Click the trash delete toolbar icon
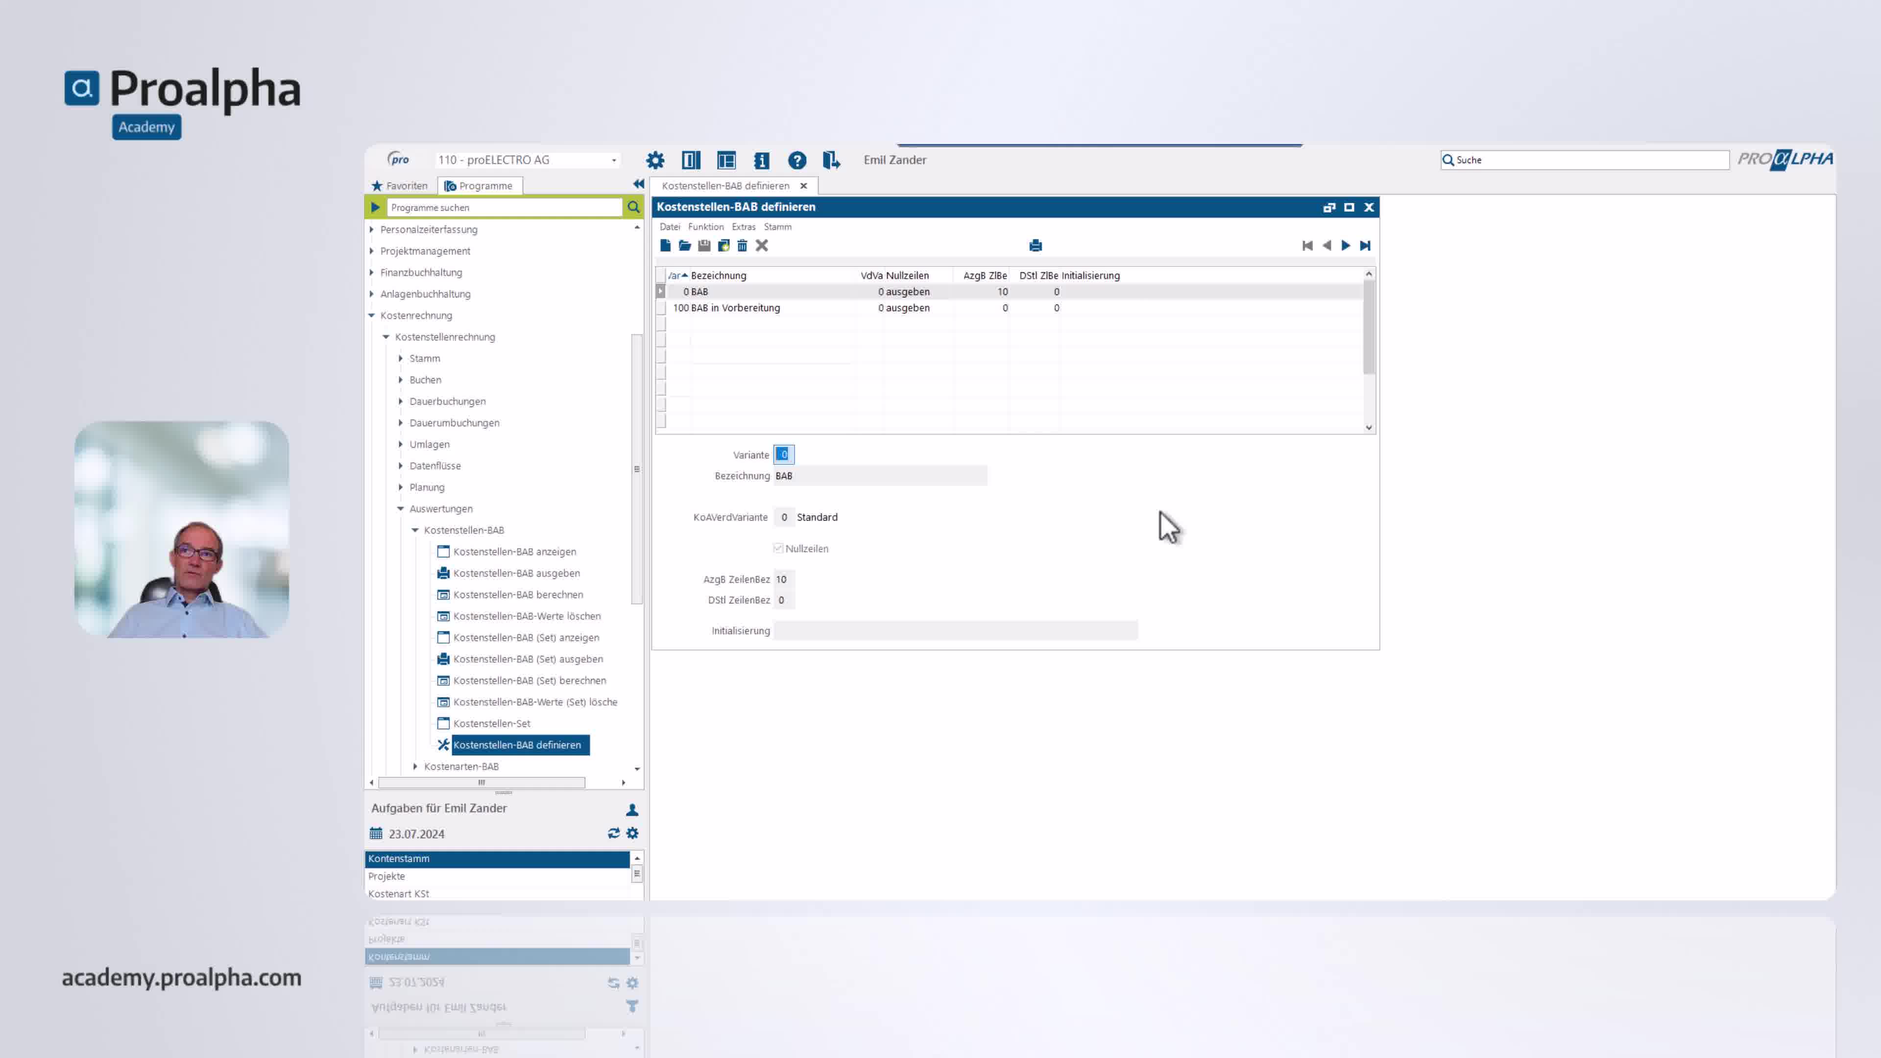The image size is (1881, 1058). [x=742, y=245]
